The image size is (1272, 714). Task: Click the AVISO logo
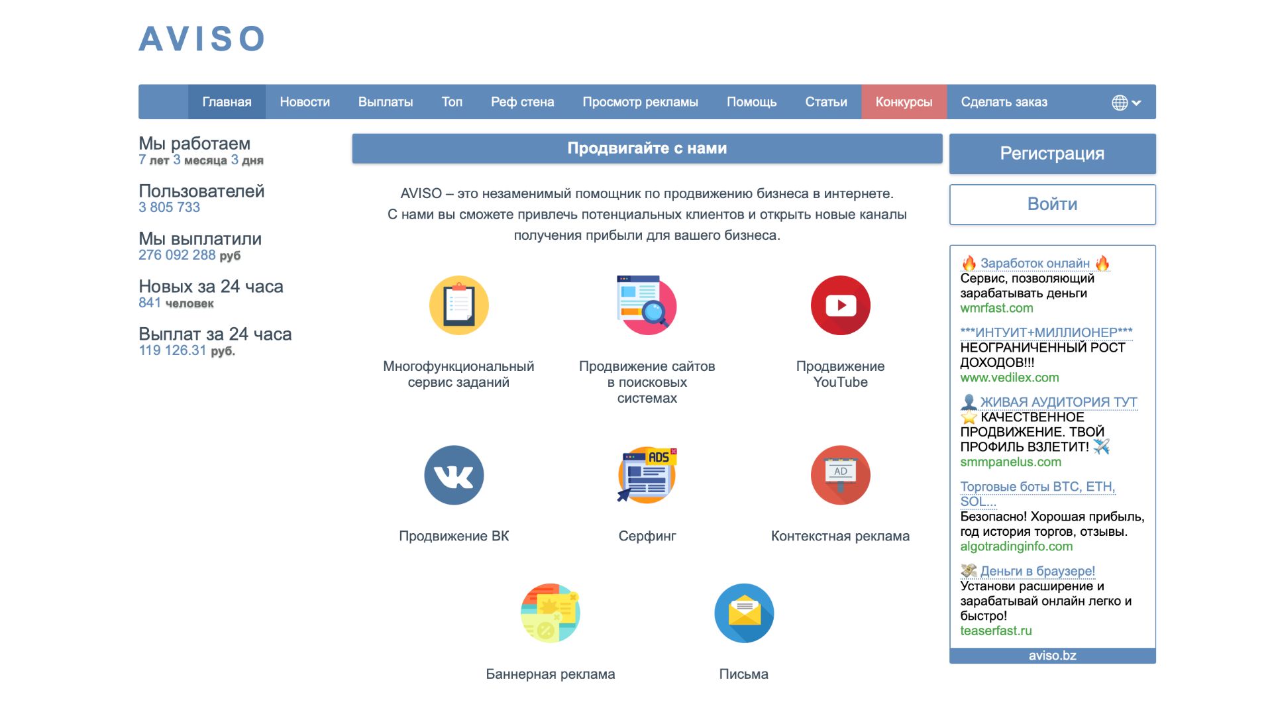click(x=201, y=38)
